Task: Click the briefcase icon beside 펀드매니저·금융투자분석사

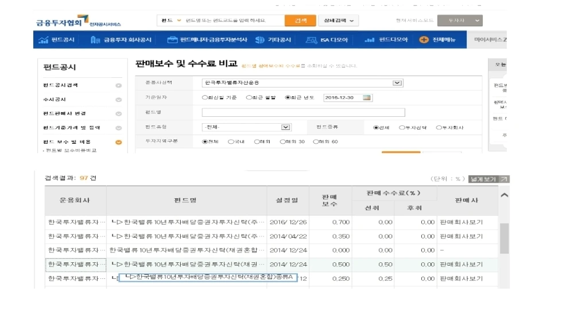Action: (x=172, y=40)
